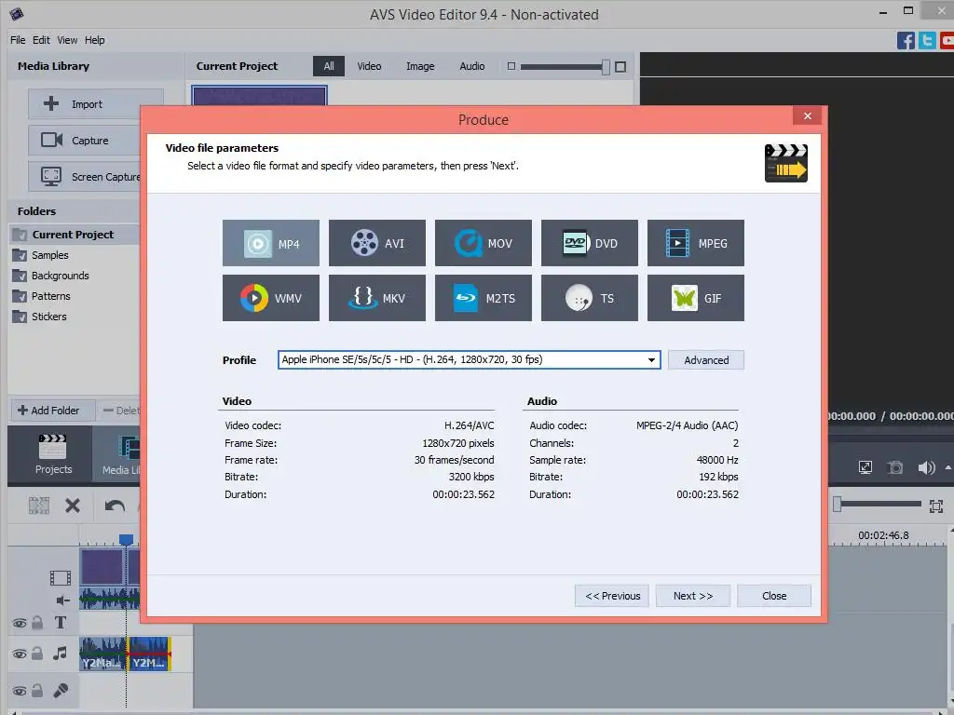Click the preview full screen icon

pos(865,467)
